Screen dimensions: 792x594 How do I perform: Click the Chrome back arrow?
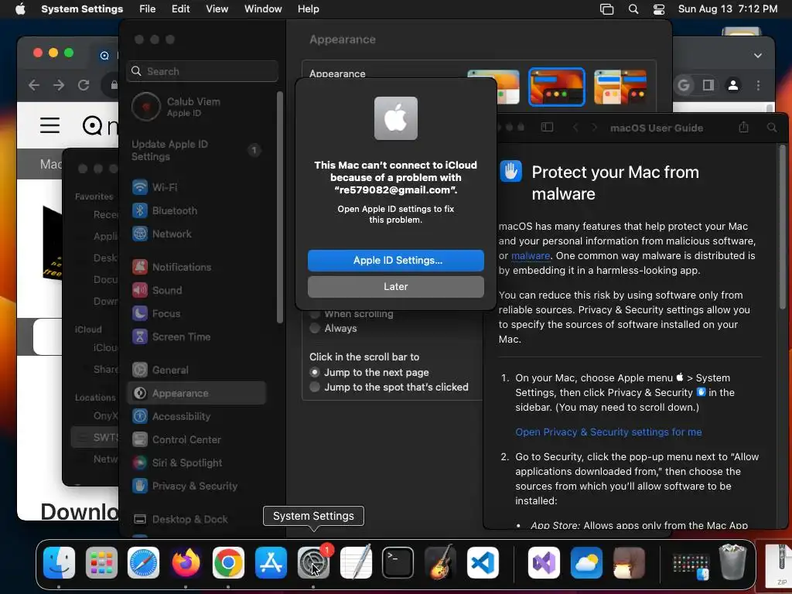34,85
